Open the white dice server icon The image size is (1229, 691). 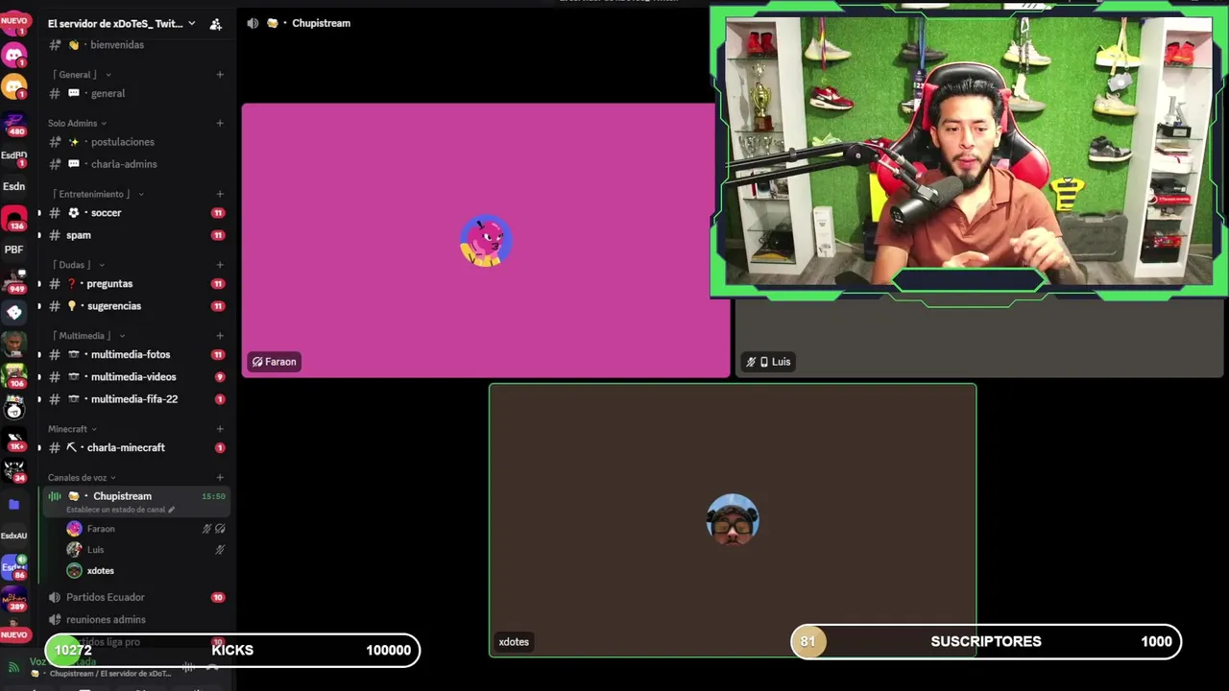point(14,313)
